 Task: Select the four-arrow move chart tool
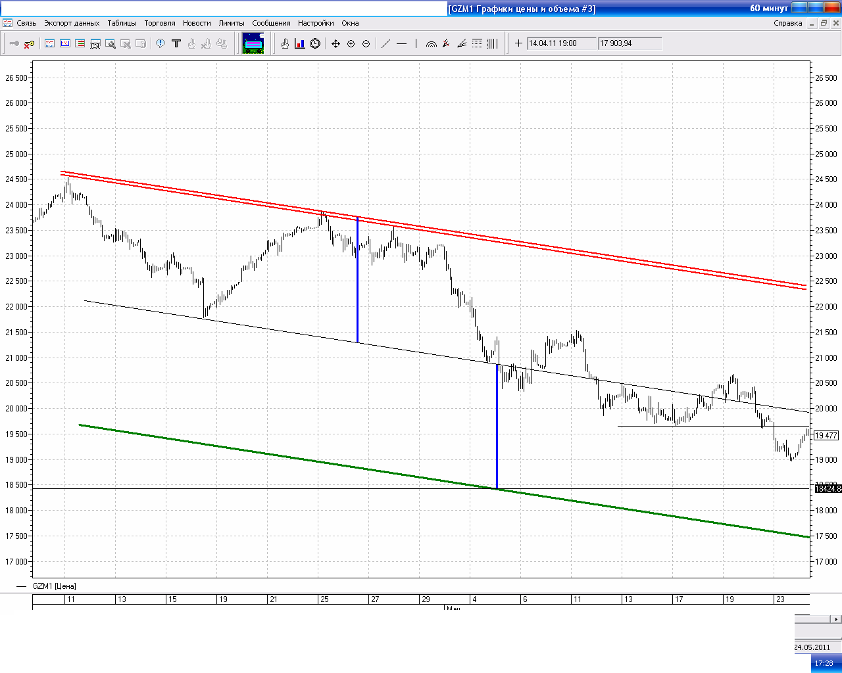pyautogui.click(x=335, y=44)
